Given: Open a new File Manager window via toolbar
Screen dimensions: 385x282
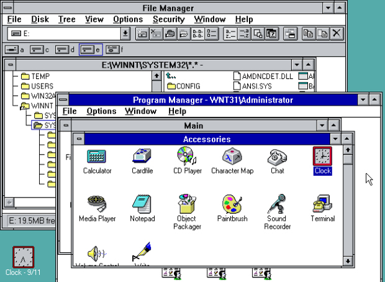Looking at the screenshot, I should [x=290, y=34].
